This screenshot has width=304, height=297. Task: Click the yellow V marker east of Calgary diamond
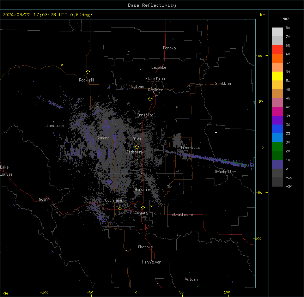pyautogui.click(x=152, y=206)
